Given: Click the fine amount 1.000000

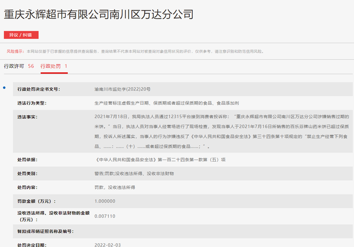Looking at the screenshot, I should tap(105, 201).
